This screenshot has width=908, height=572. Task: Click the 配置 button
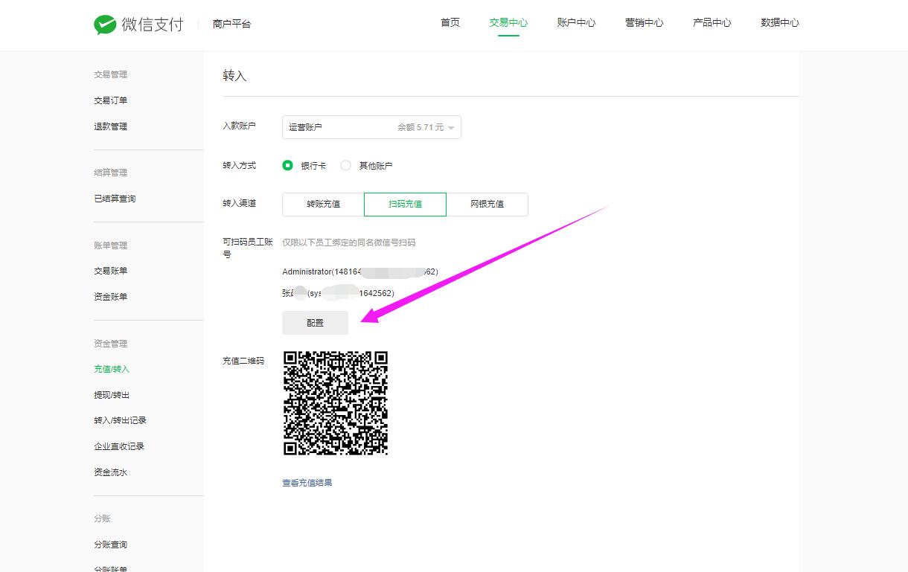tap(315, 323)
